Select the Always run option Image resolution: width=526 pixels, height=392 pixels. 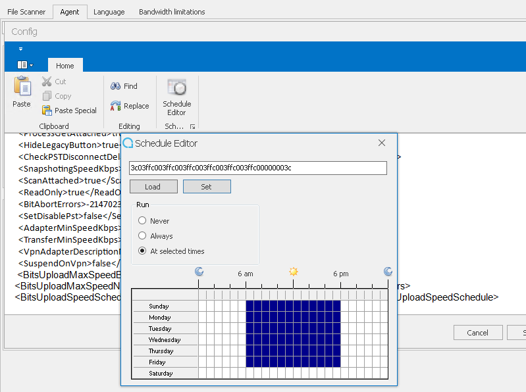(142, 236)
